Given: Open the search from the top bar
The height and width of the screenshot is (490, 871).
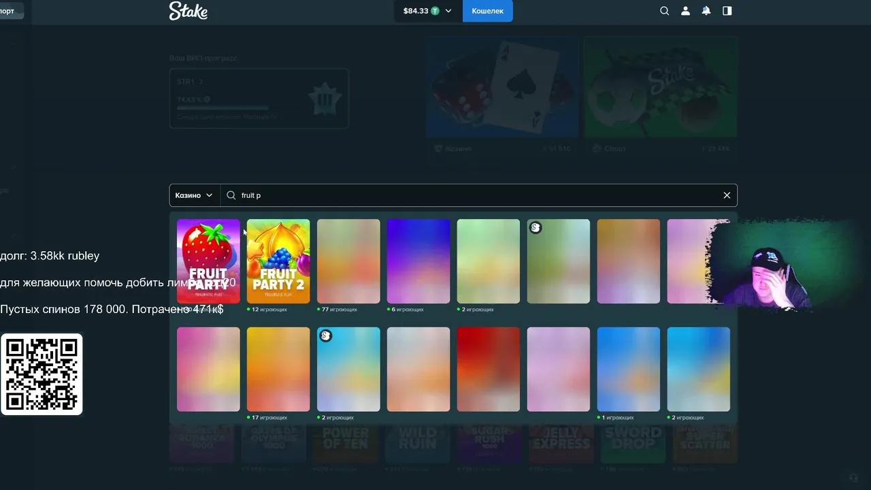Looking at the screenshot, I should coord(665,11).
